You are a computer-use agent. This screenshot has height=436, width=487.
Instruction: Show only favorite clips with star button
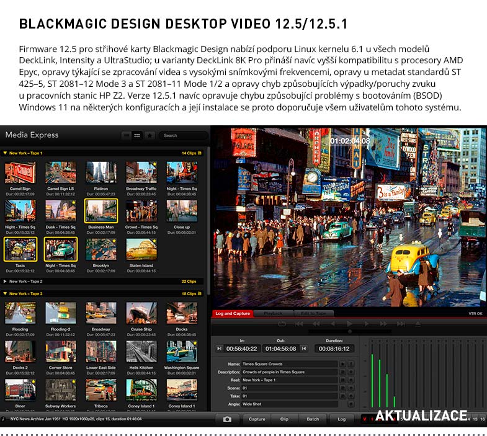150,135
